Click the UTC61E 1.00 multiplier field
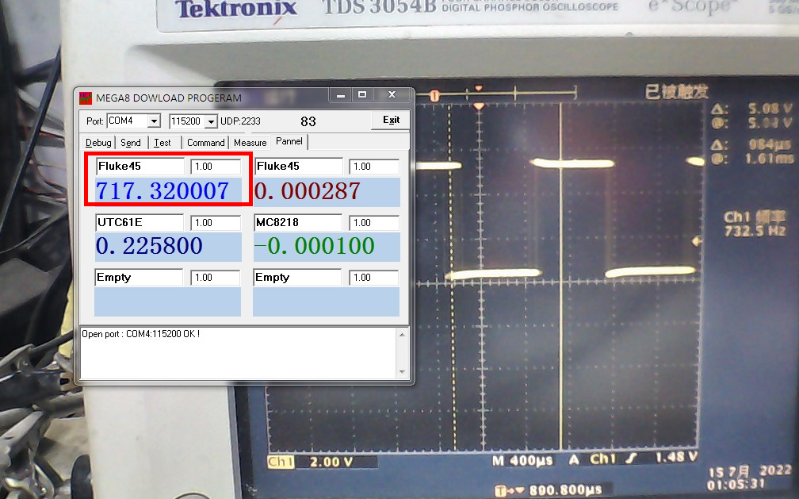Image resolution: width=799 pixels, height=499 pixels. [216, 223]
